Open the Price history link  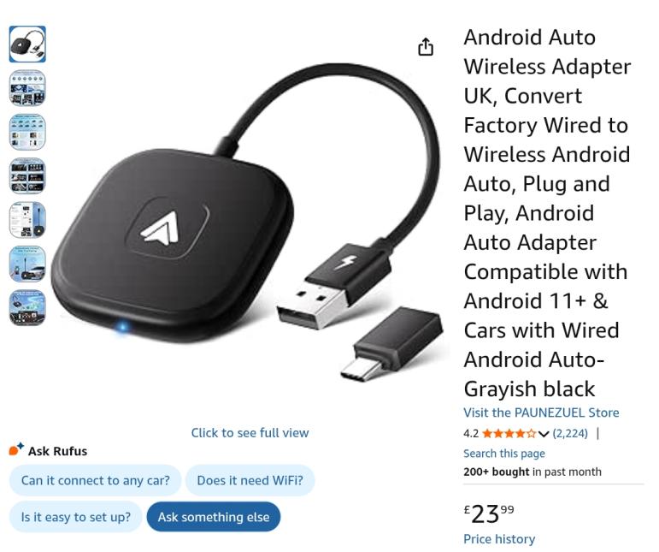point(499,539)
